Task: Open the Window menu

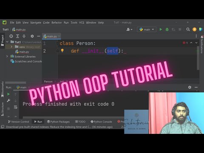Action: click(x=91, y=23)
